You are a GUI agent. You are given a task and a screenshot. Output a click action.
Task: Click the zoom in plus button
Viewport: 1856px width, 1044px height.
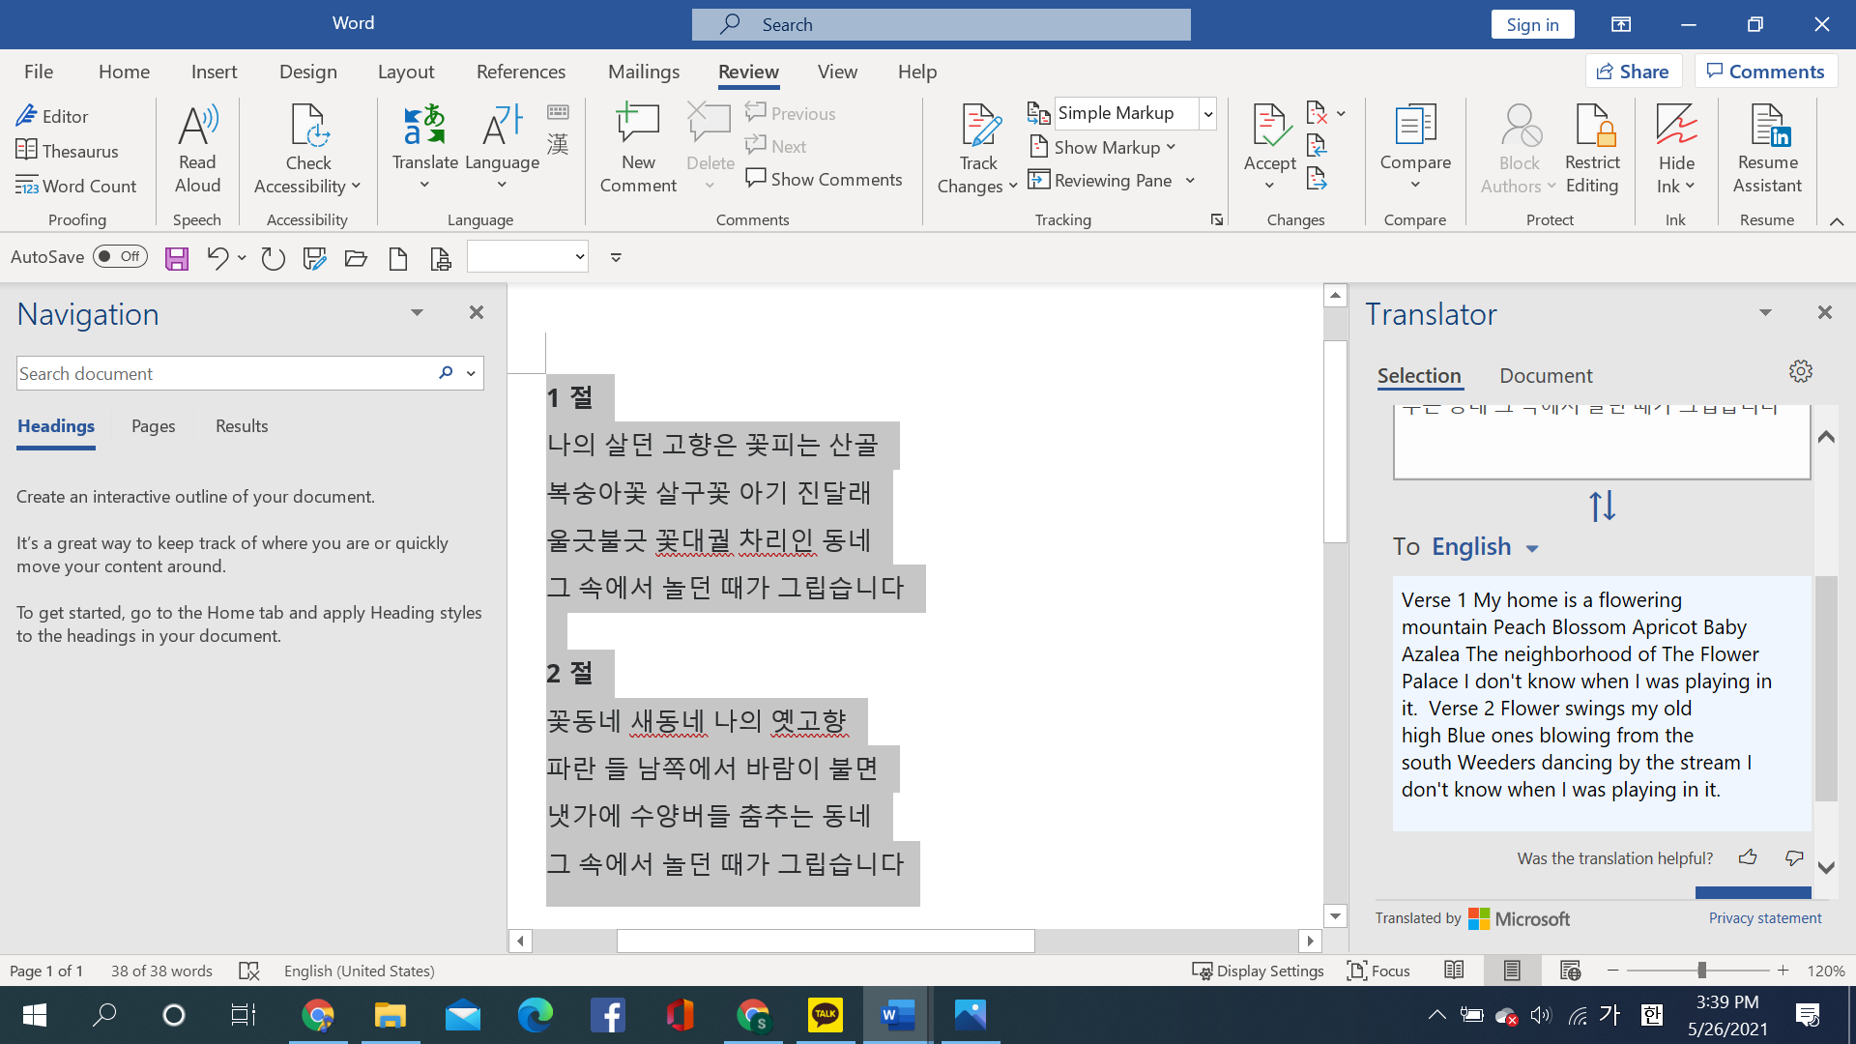click(x=1783, y=970)
